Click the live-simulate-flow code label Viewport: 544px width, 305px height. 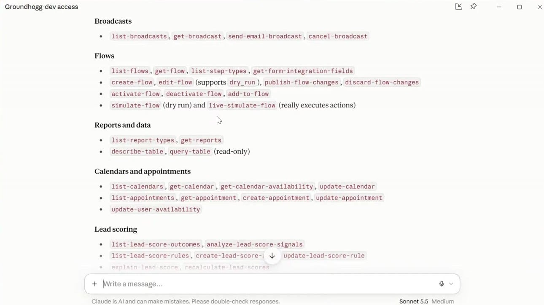[x=242, y=105]
